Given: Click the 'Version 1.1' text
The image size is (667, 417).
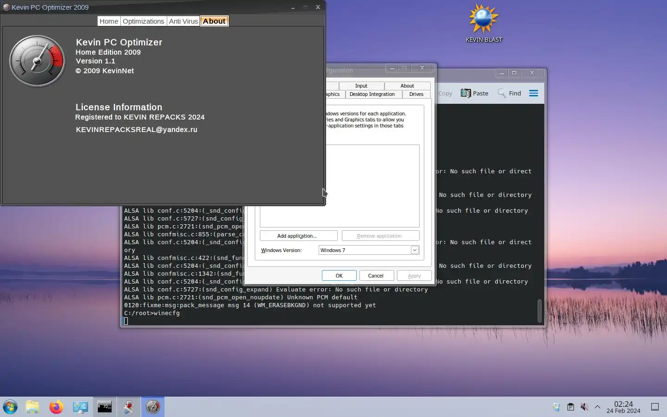Looking at the screenshot, I should pos(95,61).
